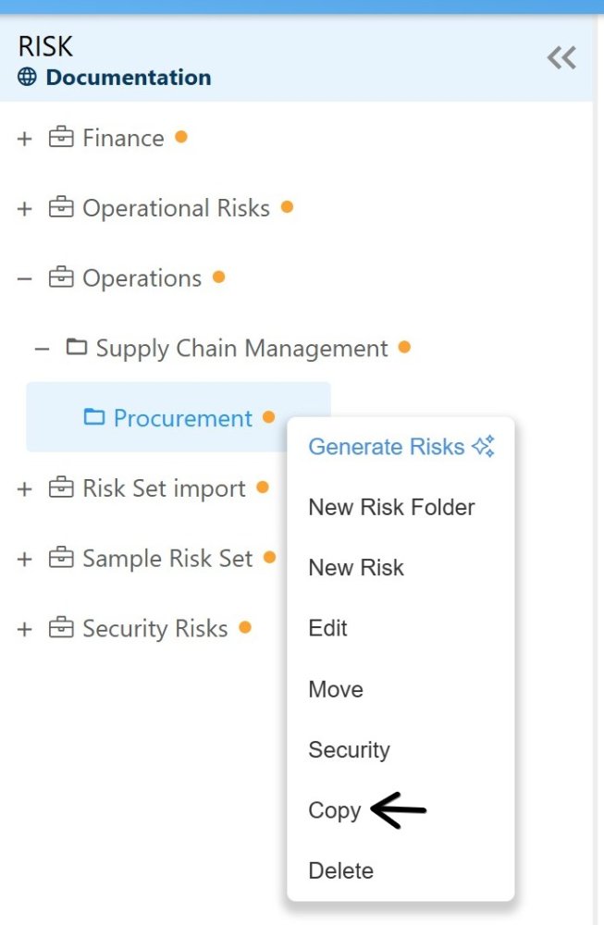Select New Risk Folder menu entry
The width and height of the screenshot is (604, 925).
tap(391, 507)
